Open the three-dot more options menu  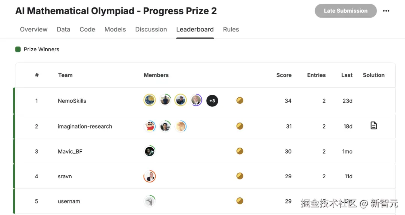tap(386, 11)
